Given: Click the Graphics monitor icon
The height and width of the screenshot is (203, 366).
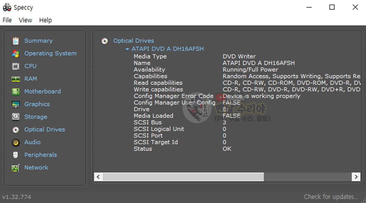Looking at the screenshot, I should pyautogui.click(x=16, y=104).
